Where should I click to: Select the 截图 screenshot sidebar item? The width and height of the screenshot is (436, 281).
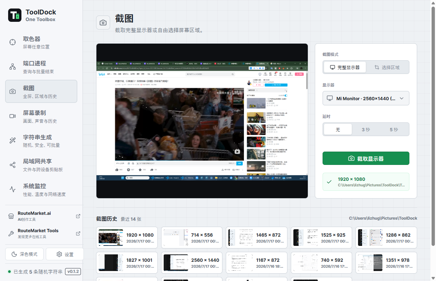click(x=41, y=92)
